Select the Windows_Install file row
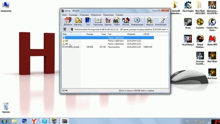The image size is (220, 124). point(108,47)
